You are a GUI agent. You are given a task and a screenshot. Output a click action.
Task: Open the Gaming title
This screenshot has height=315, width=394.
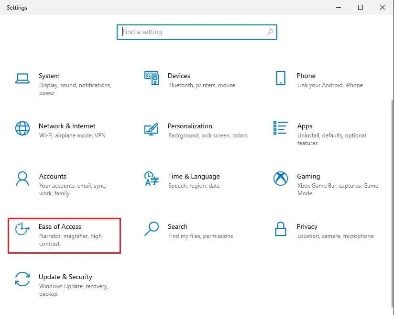click(308, 177)
